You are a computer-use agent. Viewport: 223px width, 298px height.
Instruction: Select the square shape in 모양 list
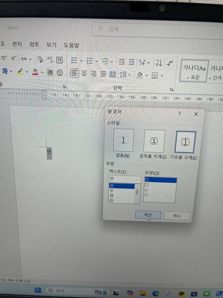[x=147, y=185]
